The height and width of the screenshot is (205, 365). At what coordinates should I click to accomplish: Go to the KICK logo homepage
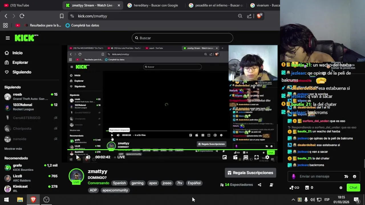point(26,38)
